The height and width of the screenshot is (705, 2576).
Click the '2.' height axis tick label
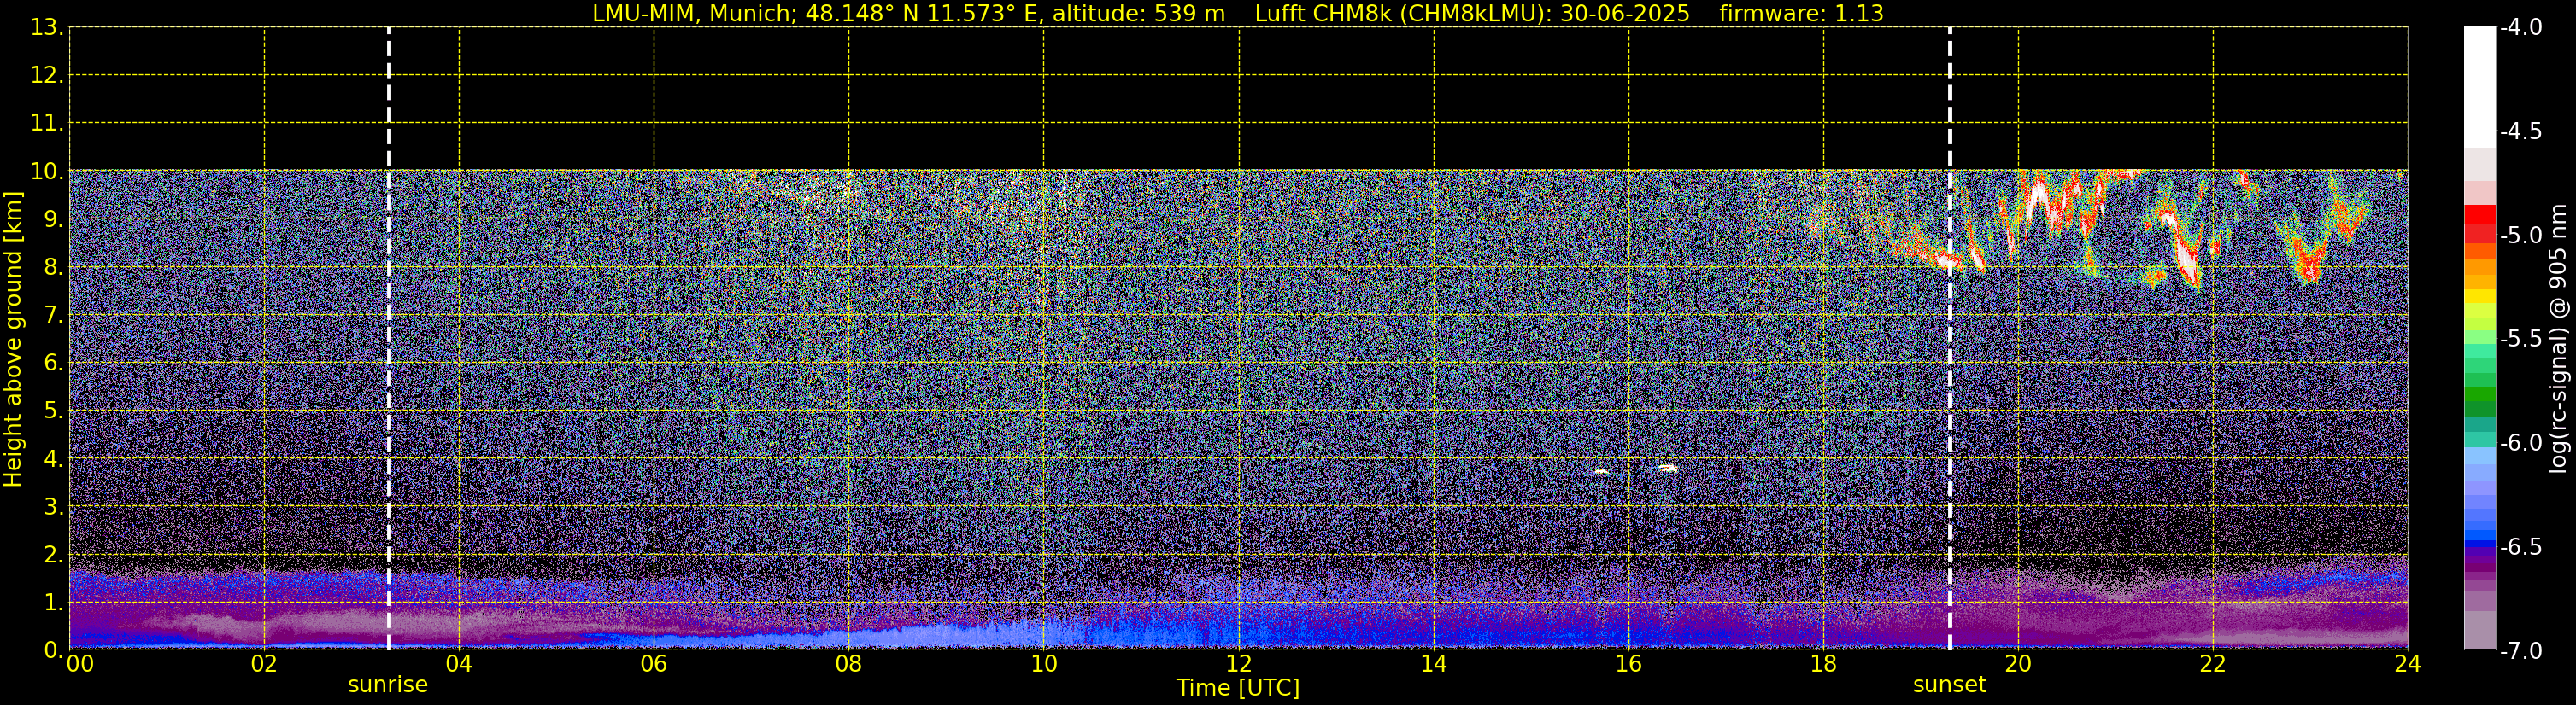click(x=53, y=556)
